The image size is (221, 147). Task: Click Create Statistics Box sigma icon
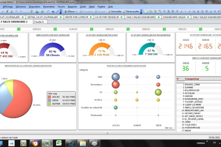pyautogui.click(x=168, y=12)
